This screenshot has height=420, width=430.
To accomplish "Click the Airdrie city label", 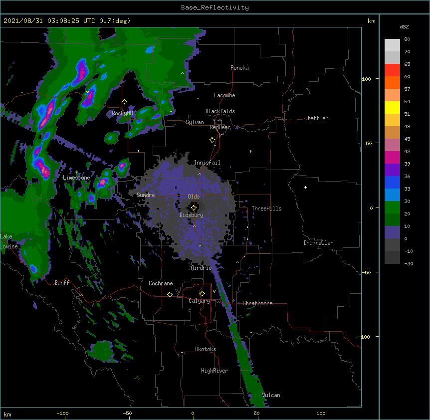I will pyautogui.click(x=202, y=268).
